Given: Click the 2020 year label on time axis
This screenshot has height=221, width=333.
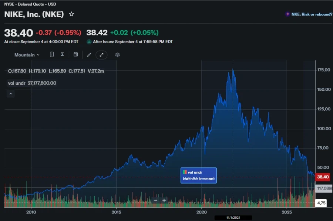Looking at the screenshot, I should [202, 212].
